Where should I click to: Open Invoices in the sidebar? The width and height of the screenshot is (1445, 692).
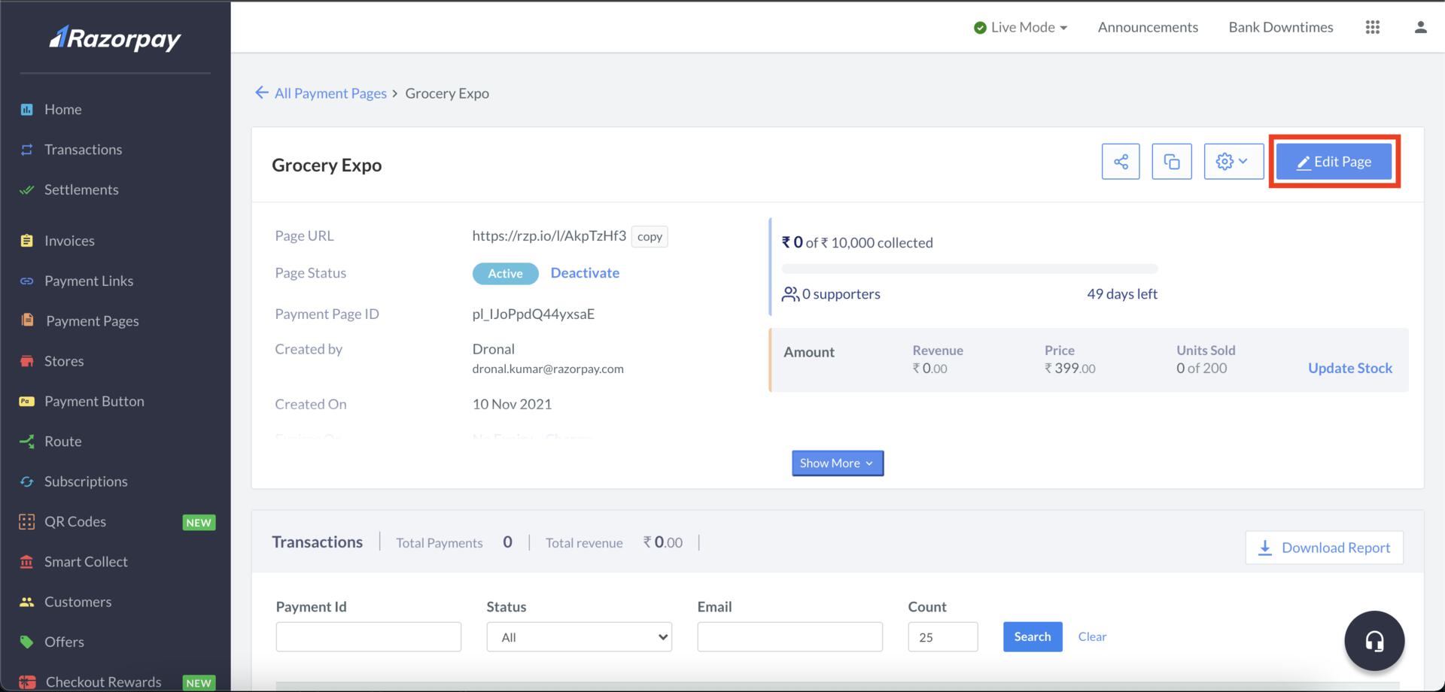(69, 241)
